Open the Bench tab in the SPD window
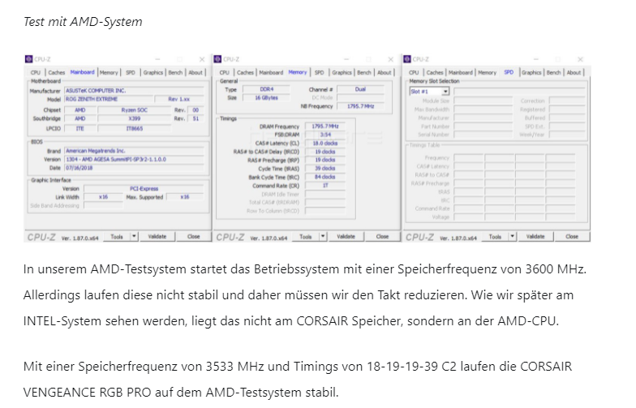 [553, 73]
